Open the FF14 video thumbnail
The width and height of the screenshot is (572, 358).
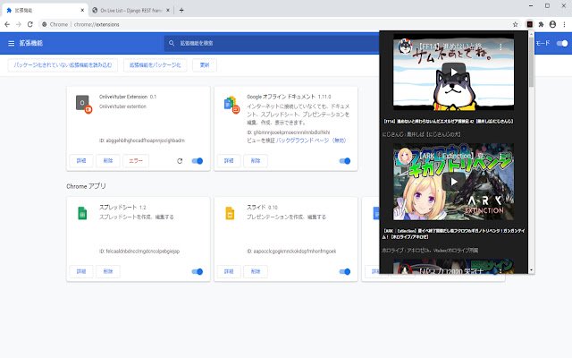453,72
